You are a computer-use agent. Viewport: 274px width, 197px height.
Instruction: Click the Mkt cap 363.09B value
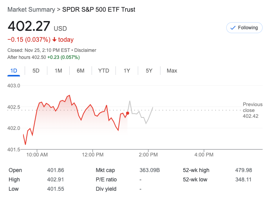[150, 170]
